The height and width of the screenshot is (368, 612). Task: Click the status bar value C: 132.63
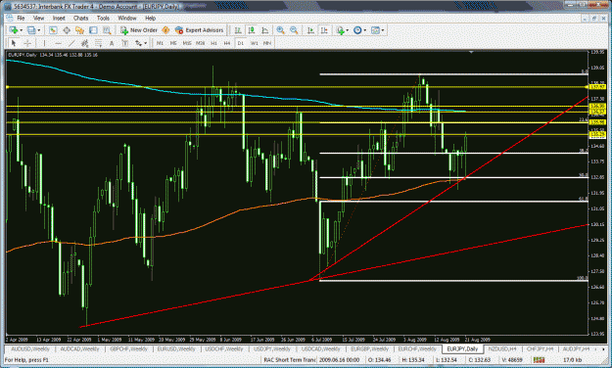click(479, 360)
